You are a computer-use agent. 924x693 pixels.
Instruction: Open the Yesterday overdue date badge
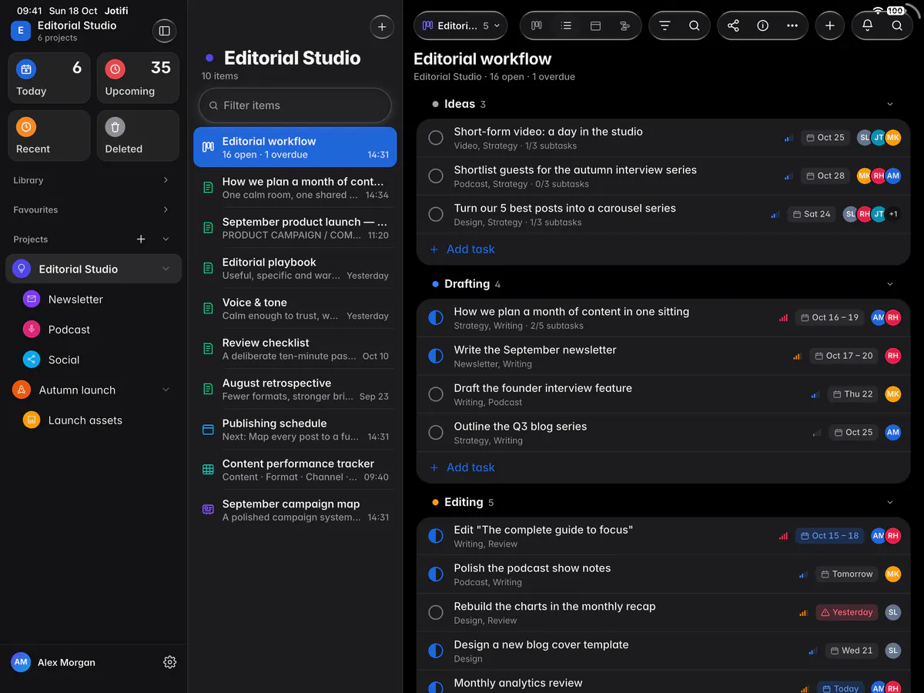[x=847, y=613]
